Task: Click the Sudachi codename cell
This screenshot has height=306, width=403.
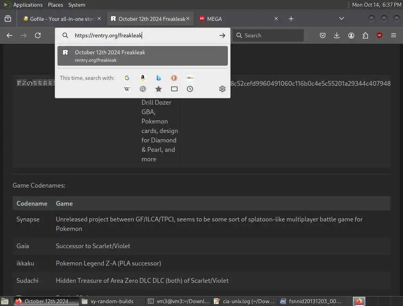Action: pos(27,280)
